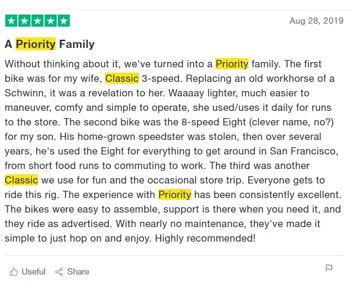The height and width of the screenshot is (291, 352).
Task: Select the first green rating star
Action: pos(11,21)
